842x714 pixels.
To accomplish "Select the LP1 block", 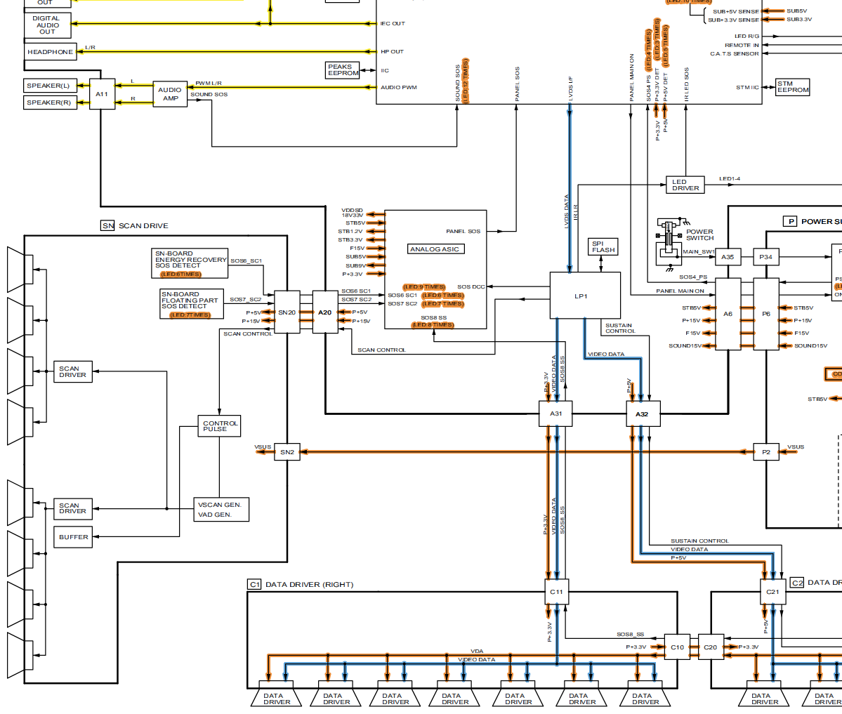I will [x=584, y=296].
